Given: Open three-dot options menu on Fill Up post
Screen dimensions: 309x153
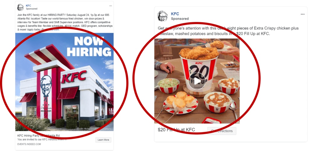Looking at the screenshot, I should click(302, 14).
